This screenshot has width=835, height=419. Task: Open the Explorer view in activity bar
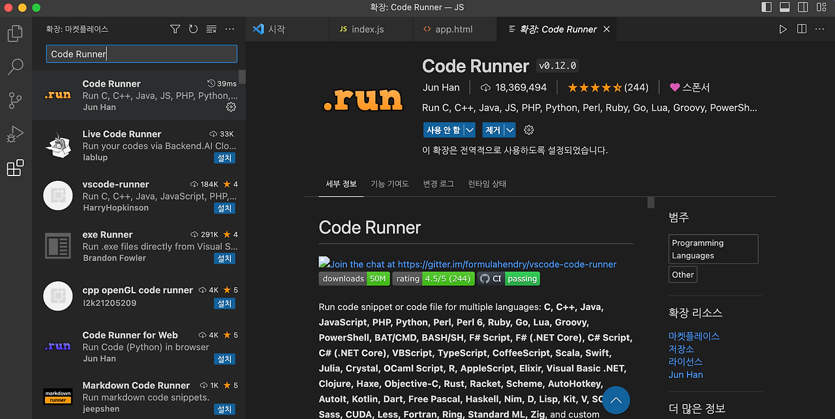(x=15, y=33)
